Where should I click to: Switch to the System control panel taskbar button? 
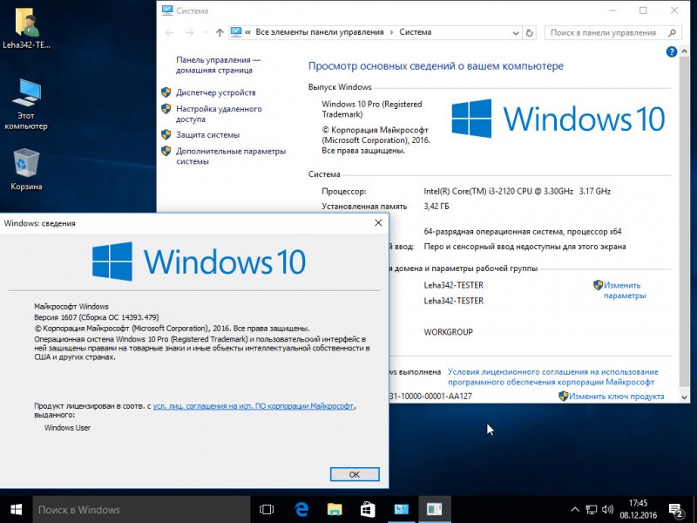pyautogui.click(x=401, y=510)
